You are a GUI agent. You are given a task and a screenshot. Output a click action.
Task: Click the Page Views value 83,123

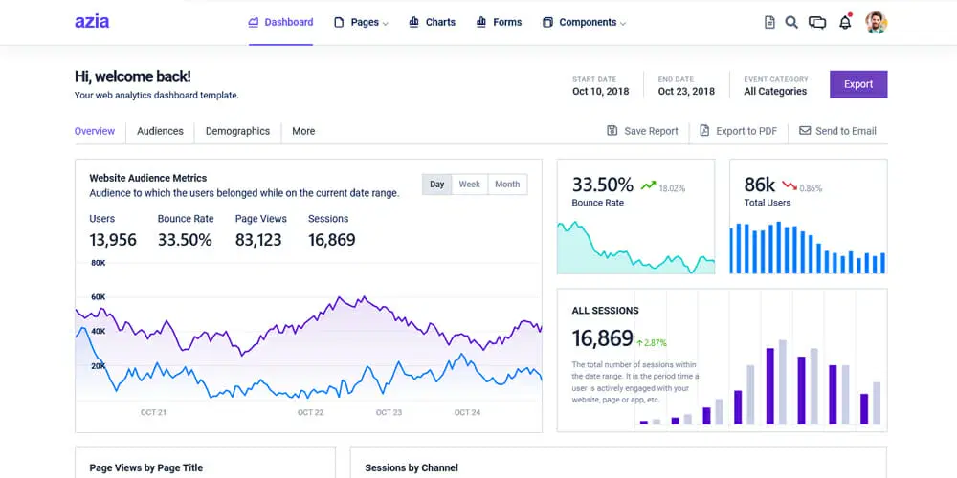point(258,240)
